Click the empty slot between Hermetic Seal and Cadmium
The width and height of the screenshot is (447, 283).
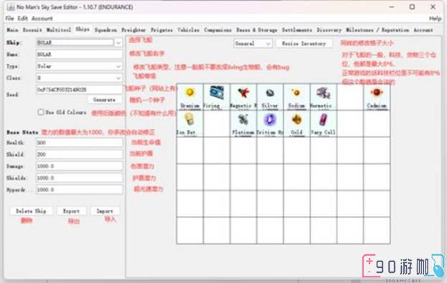pyautogui.click(x=350, y=97)
